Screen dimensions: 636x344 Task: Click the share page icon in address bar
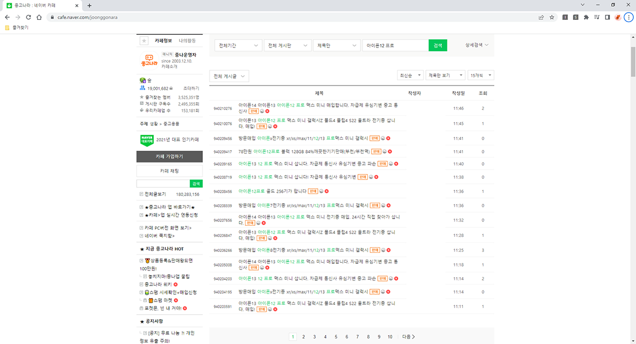click(x=541, y=18)
